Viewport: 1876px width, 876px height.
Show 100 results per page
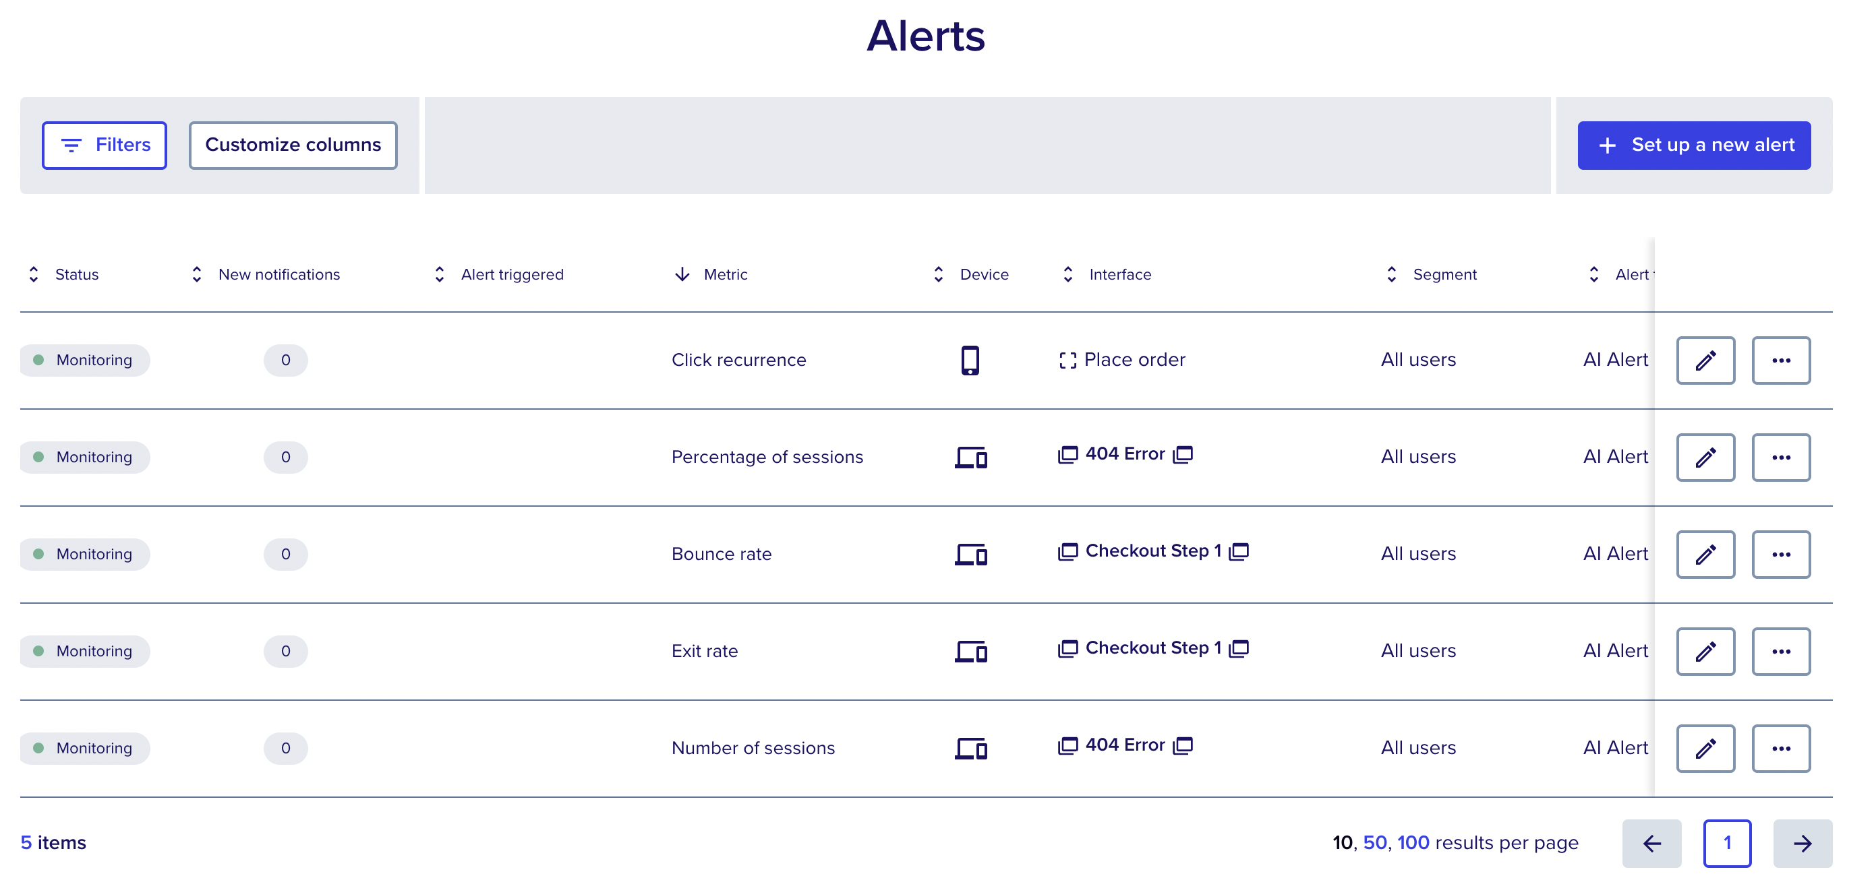1412,842
